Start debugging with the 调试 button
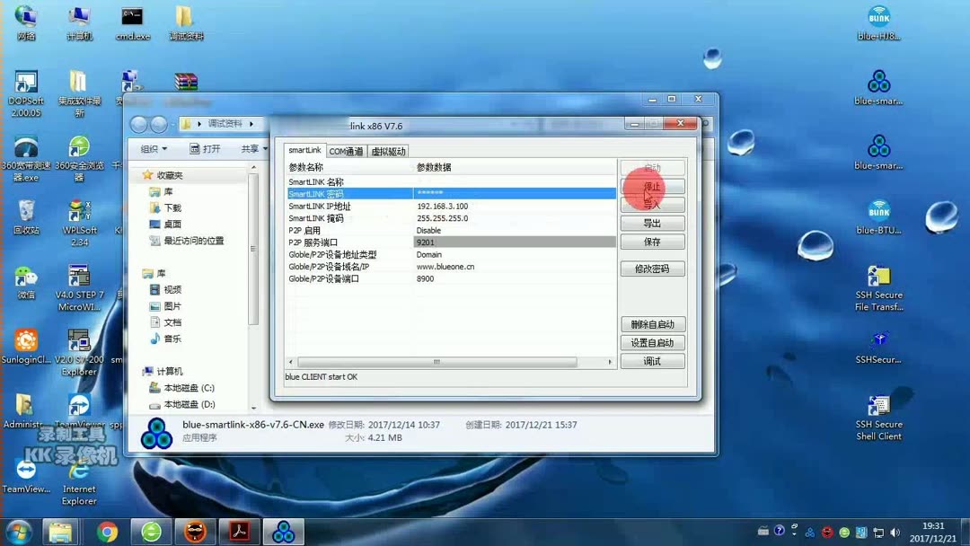This screenshot has height=546, width=970. [x=652, y=360]
